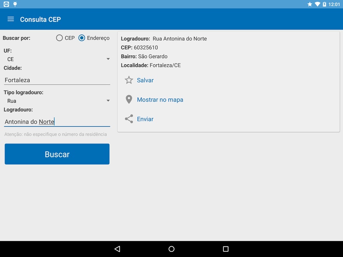Click the Consulta CEP title

tap(40, 19)
